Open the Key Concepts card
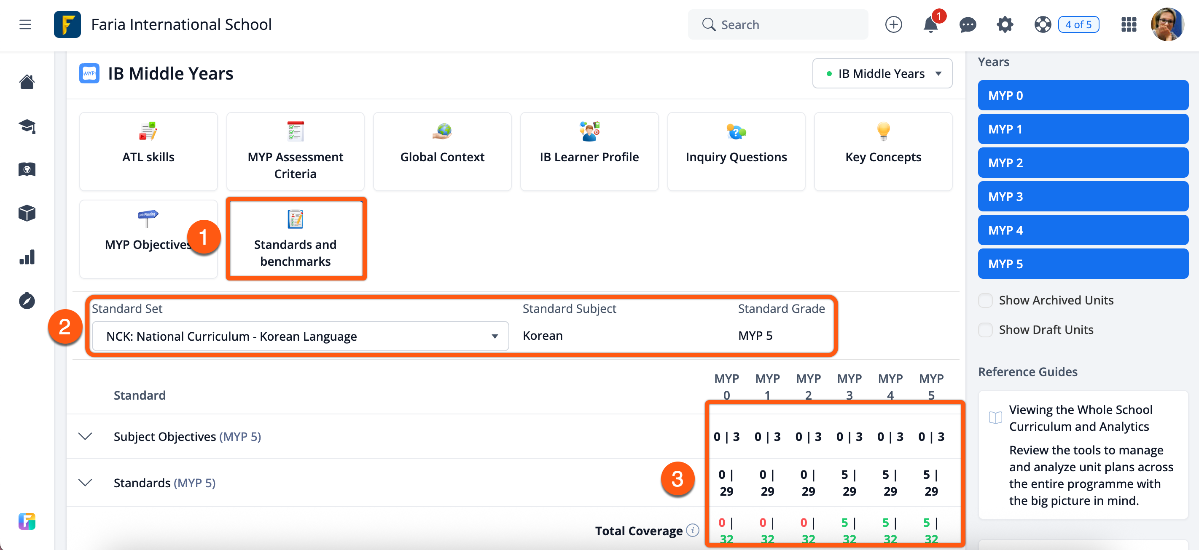 click(x=883, y=152)
